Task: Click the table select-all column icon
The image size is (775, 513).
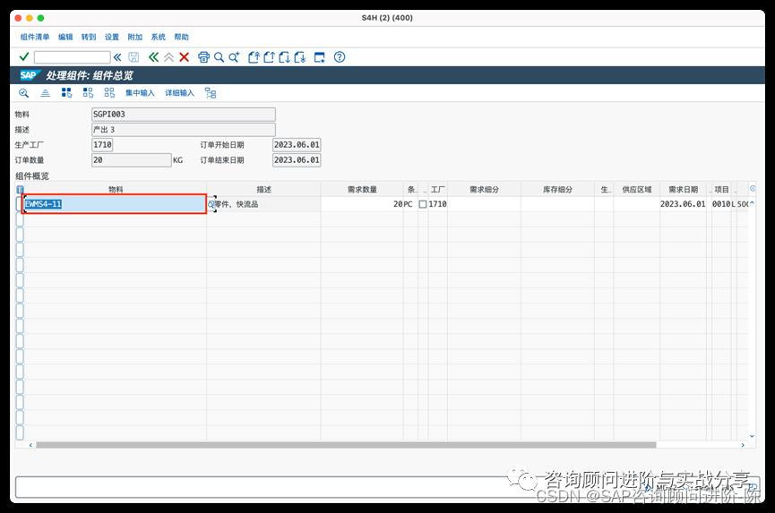Action: (20, 190)
